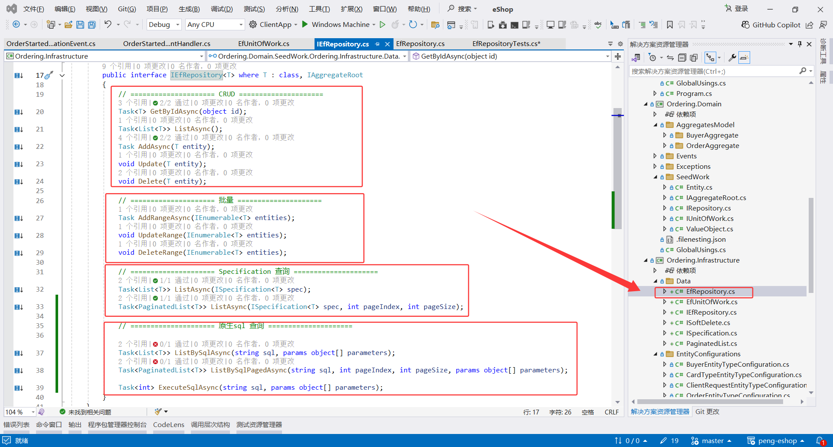This screenshot has width=833, height=447.
Task: Click the Bookmark toolbar icon
Action: [x=670, y=25]
